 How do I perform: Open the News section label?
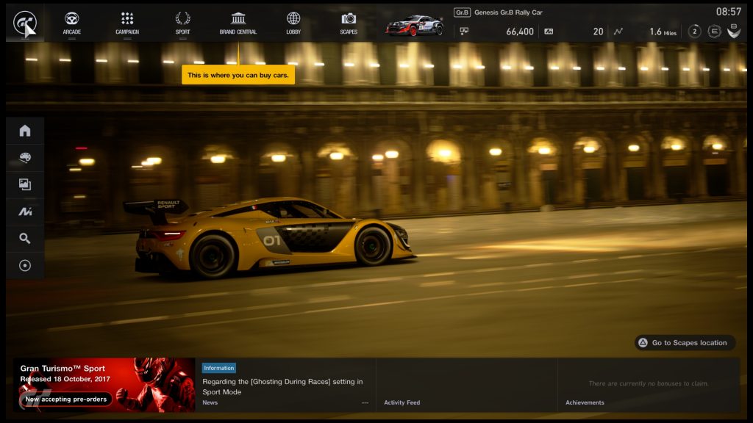[x=210, y=402]
